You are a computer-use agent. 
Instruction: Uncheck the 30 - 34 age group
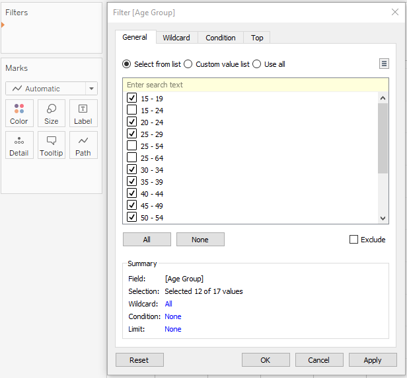click(132, 170)
